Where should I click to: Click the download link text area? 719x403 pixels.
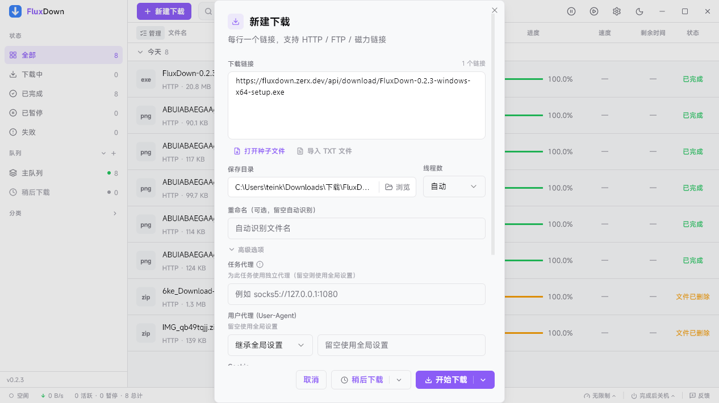pos(357,105)
